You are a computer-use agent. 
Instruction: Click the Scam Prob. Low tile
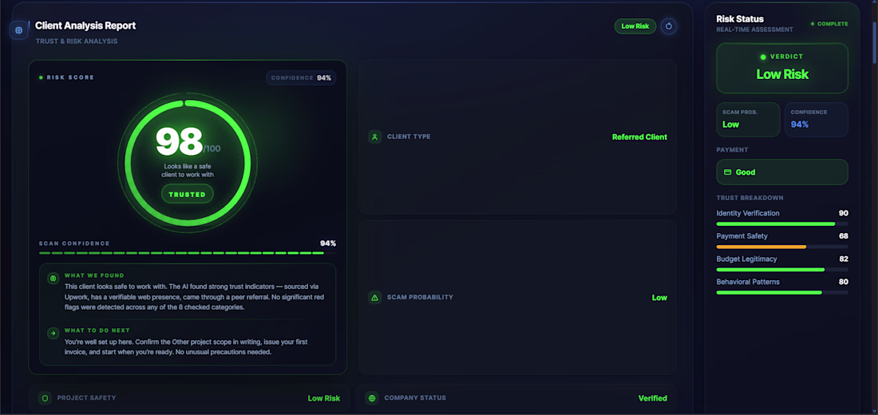tap(748, 119)
